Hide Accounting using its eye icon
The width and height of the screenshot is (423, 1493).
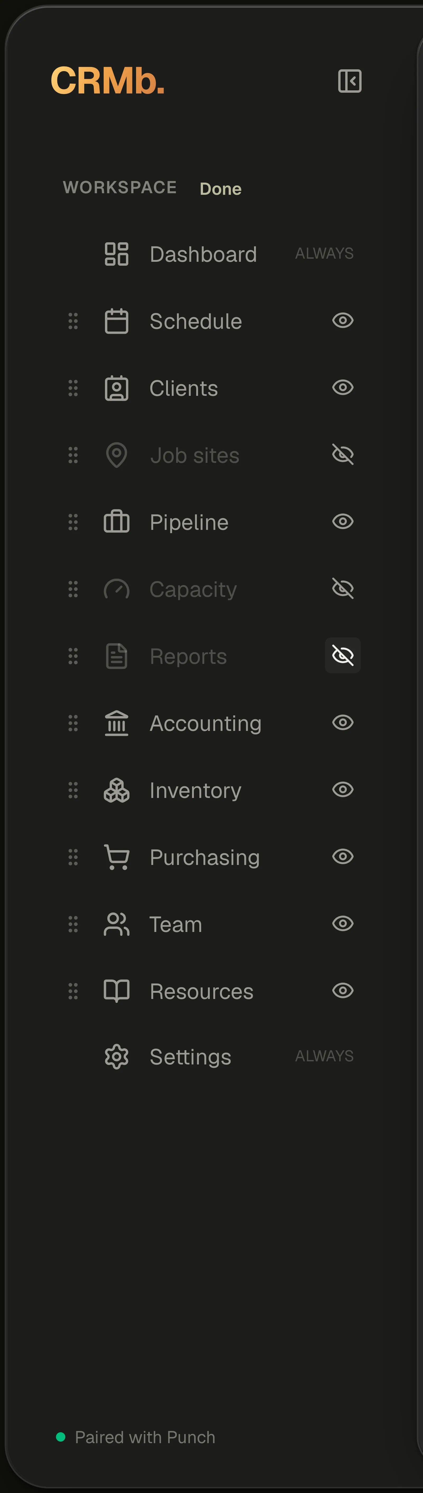(x=343, y=722)
